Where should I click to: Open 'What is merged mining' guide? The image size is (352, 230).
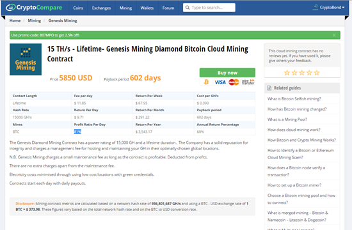pyautogui.click(x=298, y=217)
